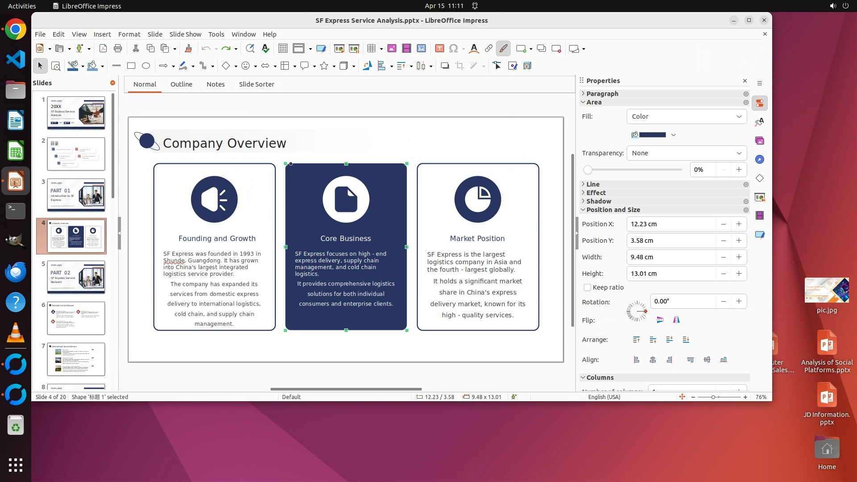Click the Print icon in the toolbar

(x=118, y=49)
